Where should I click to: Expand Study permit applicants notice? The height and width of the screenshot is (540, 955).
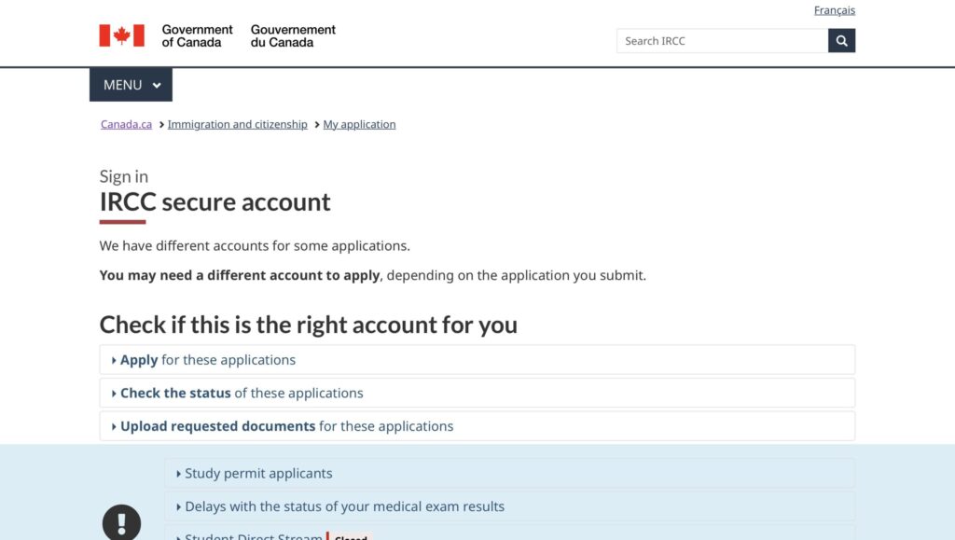click(510, 473)
